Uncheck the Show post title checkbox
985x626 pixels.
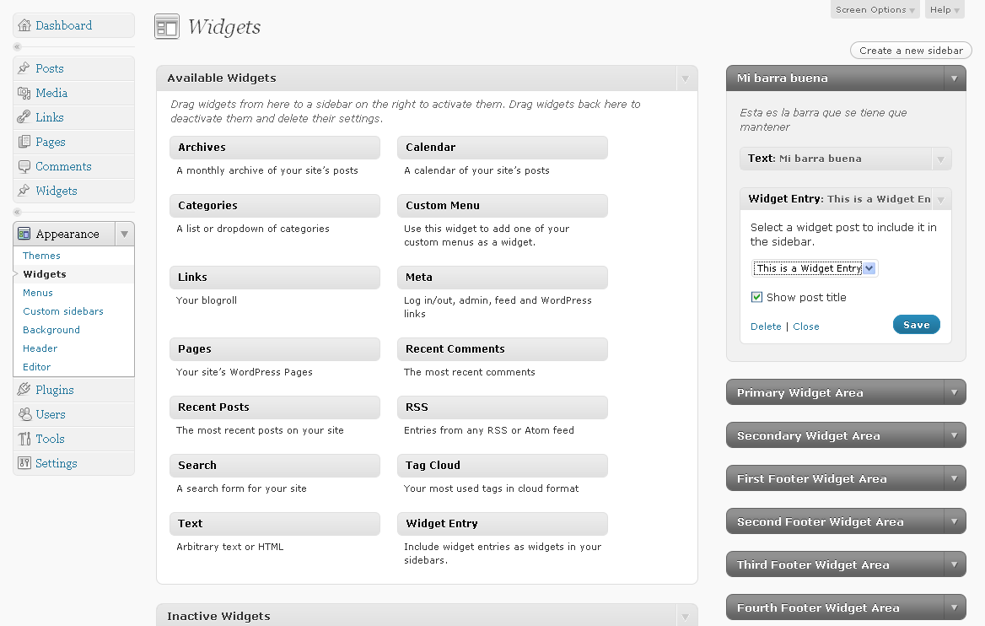[x=756, y=297]
